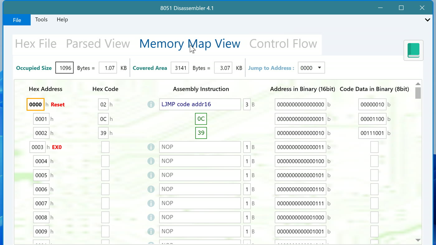Click hex address box 0002
This screenshot has width=436, height=245.
pyautogui.click(x=41, y=133)
